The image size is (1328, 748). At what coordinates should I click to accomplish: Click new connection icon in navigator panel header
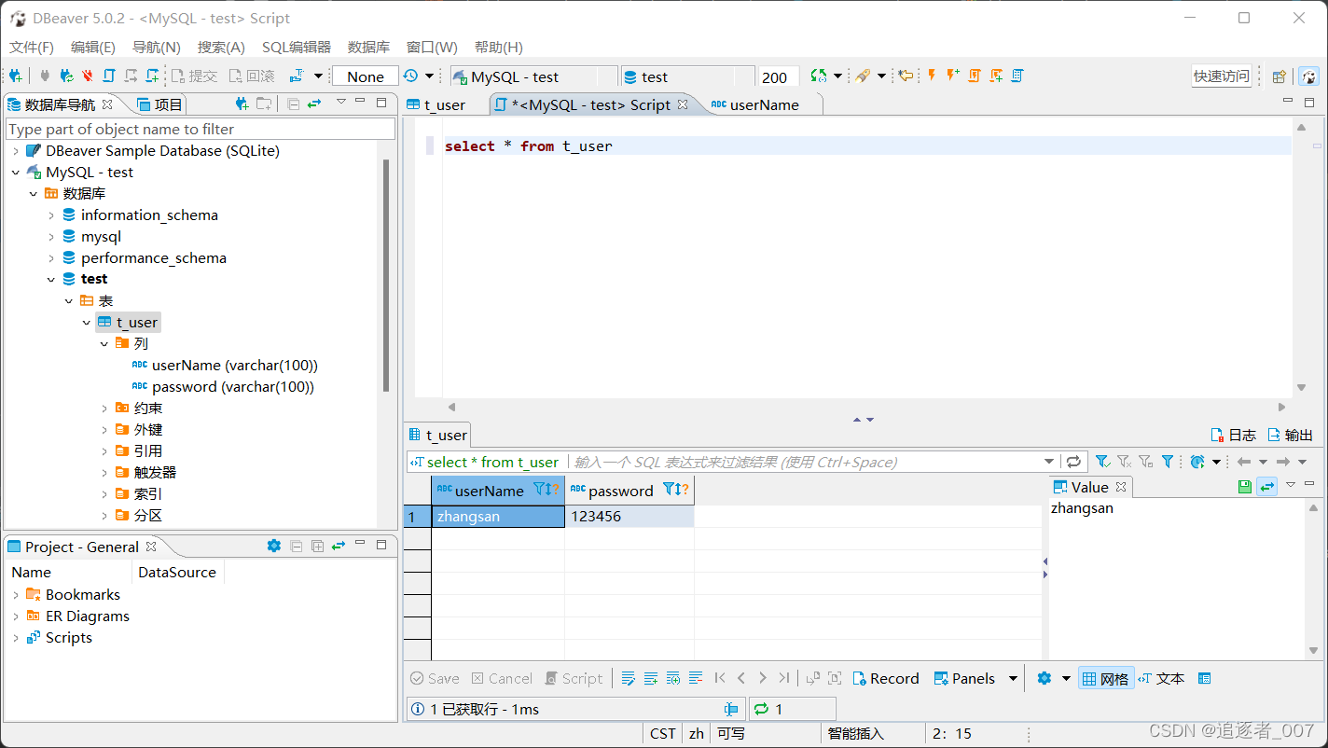(x=242, y=104)
